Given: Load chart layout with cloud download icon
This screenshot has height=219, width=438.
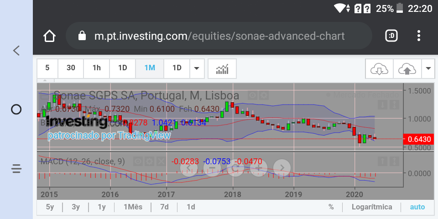Looking at the screenshot, I should tap(379, 69).
